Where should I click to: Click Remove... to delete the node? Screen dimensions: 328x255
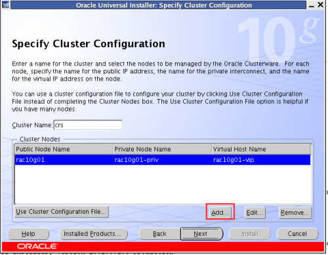click(x=295, y=212)
